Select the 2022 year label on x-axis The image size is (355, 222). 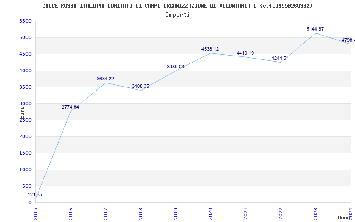[x=281, y=214]
